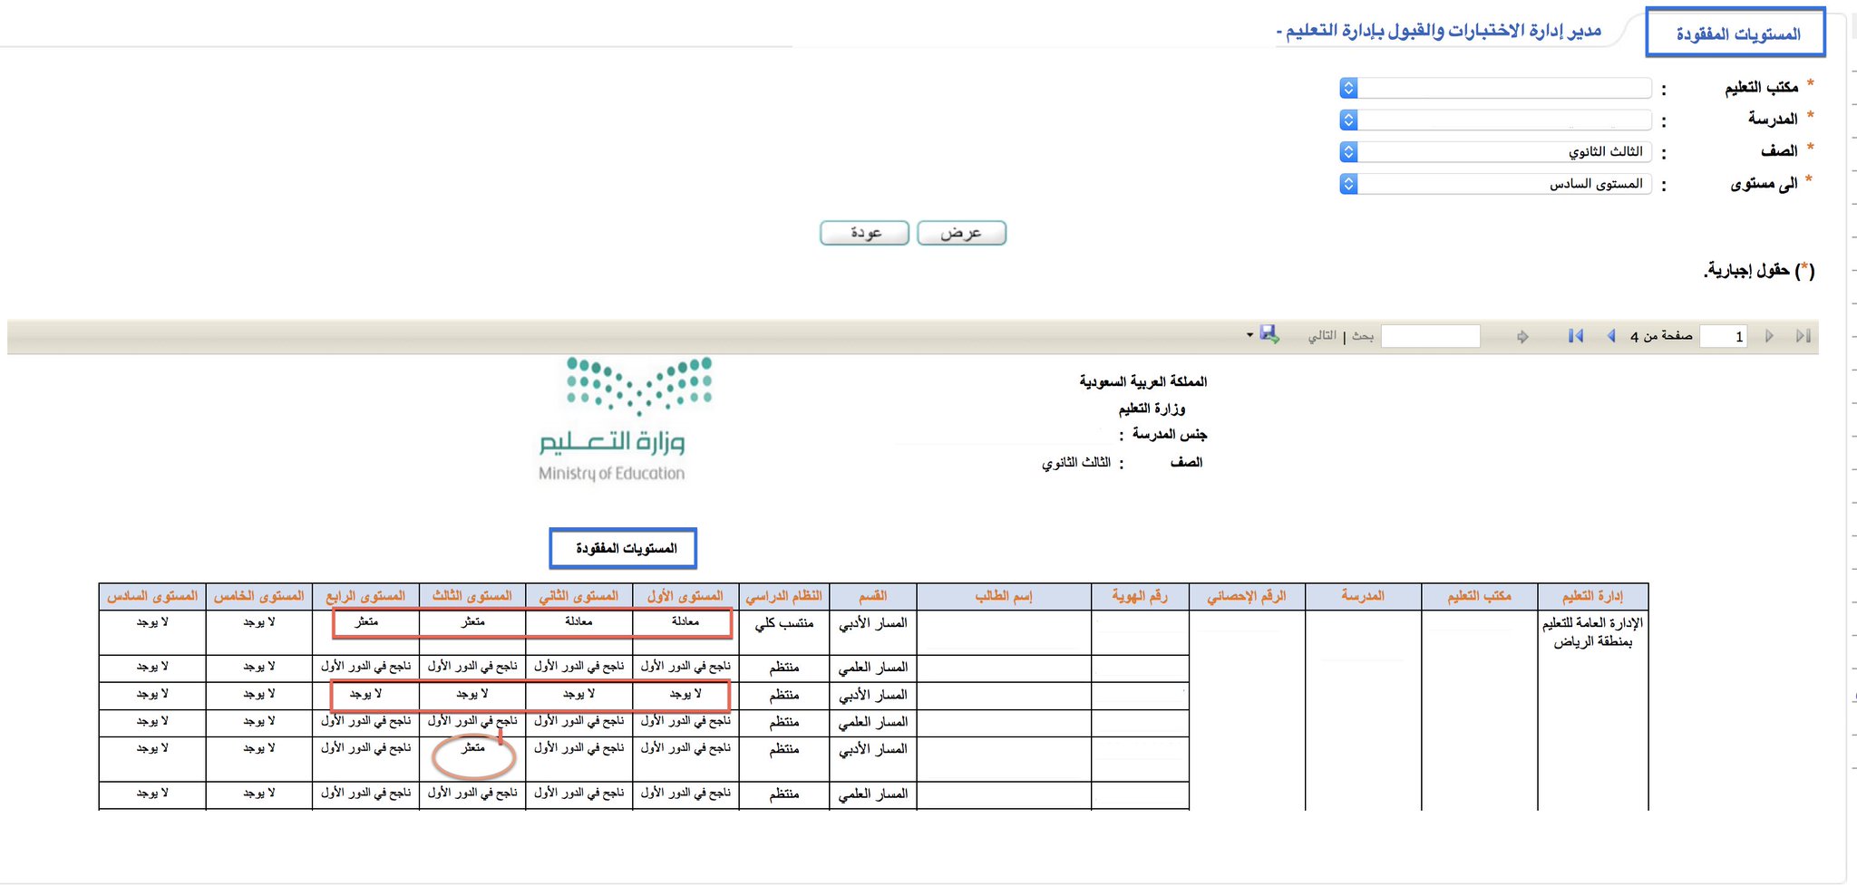Click لا يوجد under المستوى الثاني
The height and width of the screenshot is (885, 1857).
coord(578,694)
